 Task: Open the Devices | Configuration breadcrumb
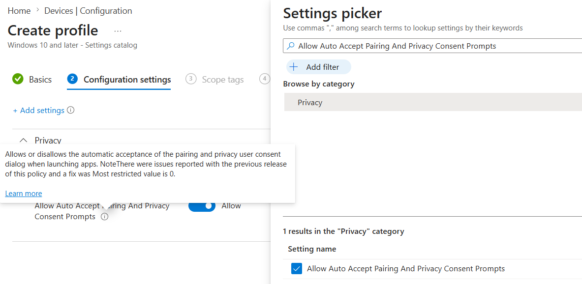(88, 11)
